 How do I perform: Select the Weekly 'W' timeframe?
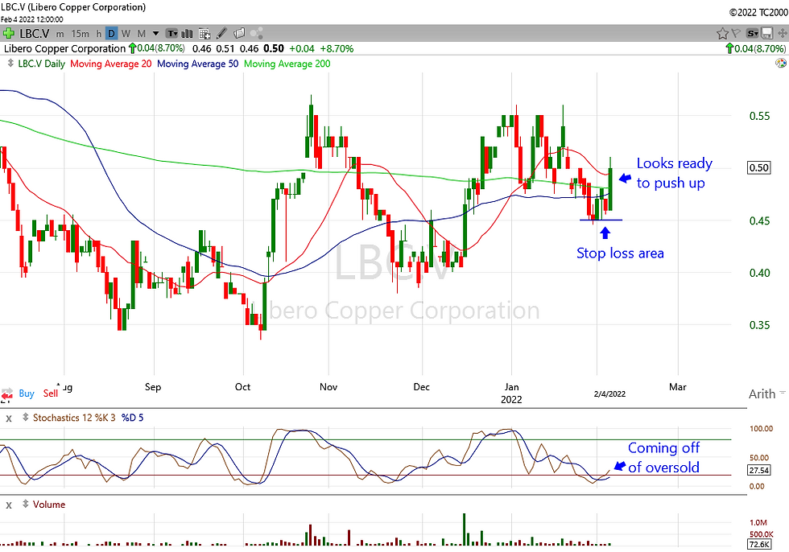(126, 34)
